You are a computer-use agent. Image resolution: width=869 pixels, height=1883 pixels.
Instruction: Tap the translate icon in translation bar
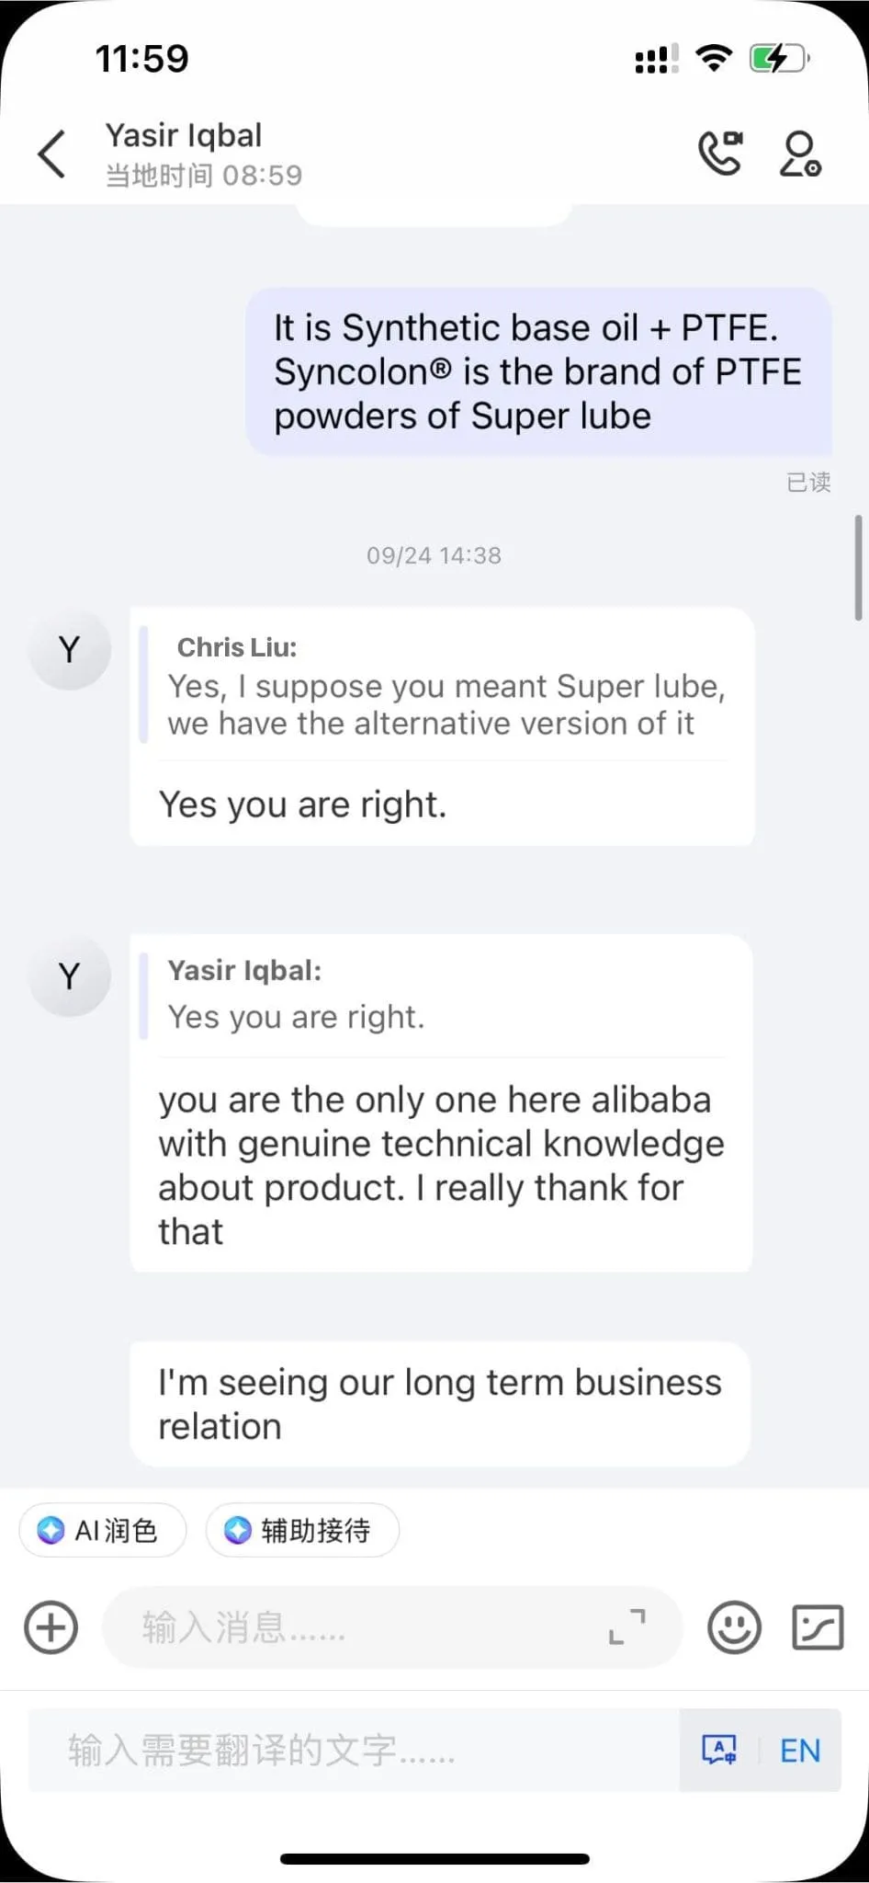point(718,1750)
